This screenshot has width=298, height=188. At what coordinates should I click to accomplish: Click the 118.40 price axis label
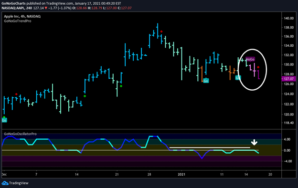288,123
